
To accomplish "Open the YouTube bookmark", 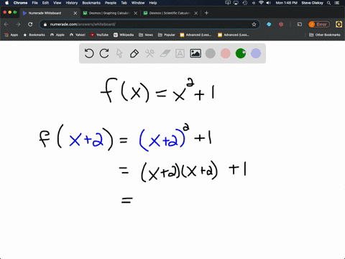I will [99, 35].
